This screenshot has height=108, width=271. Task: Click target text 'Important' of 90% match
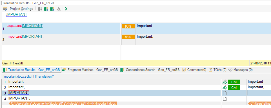(145, 26)
